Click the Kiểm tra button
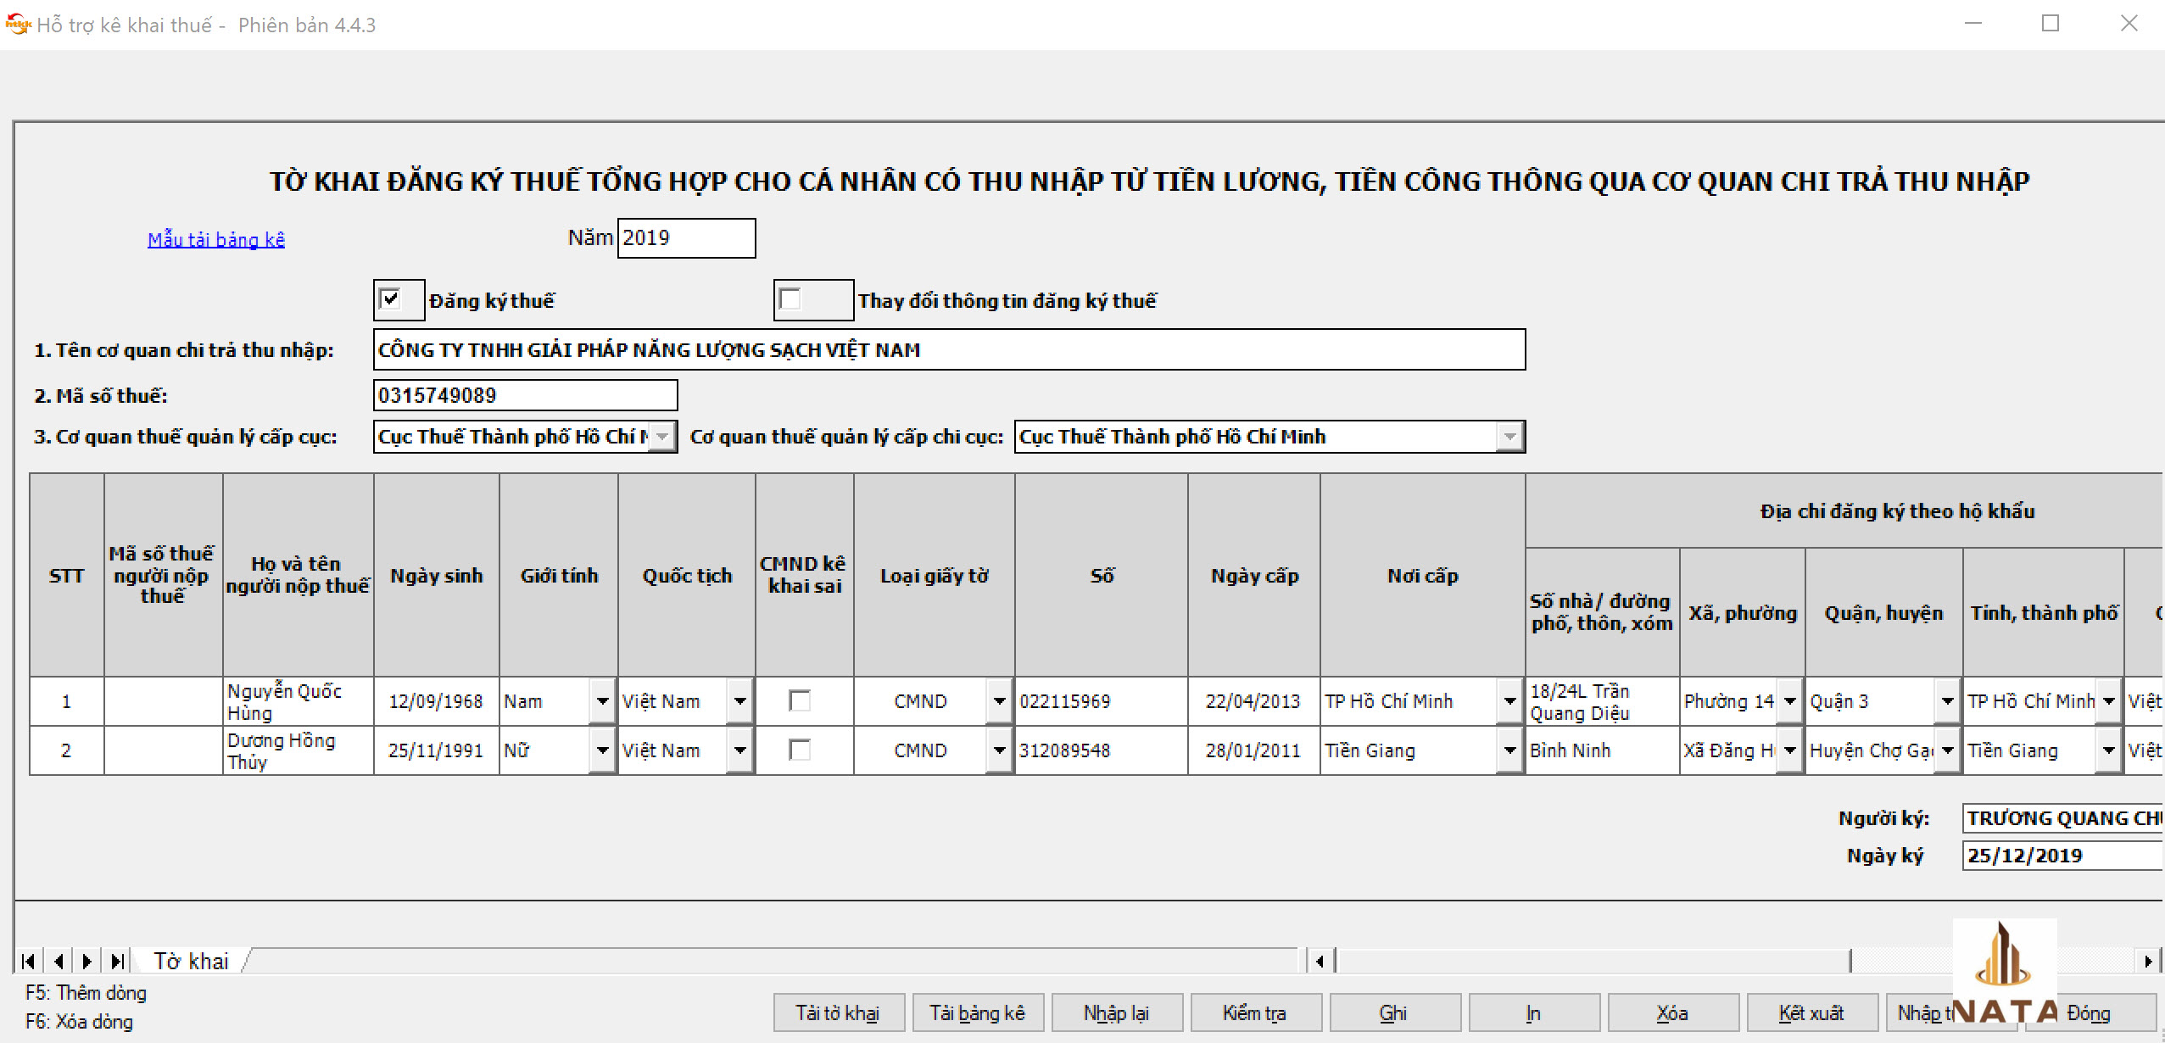 tap(1255, 1012)
